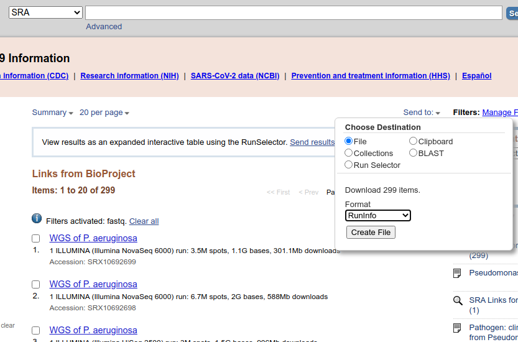Click the 'Links from BioProject' heading

pyautogui.click(x=83, y=174)
